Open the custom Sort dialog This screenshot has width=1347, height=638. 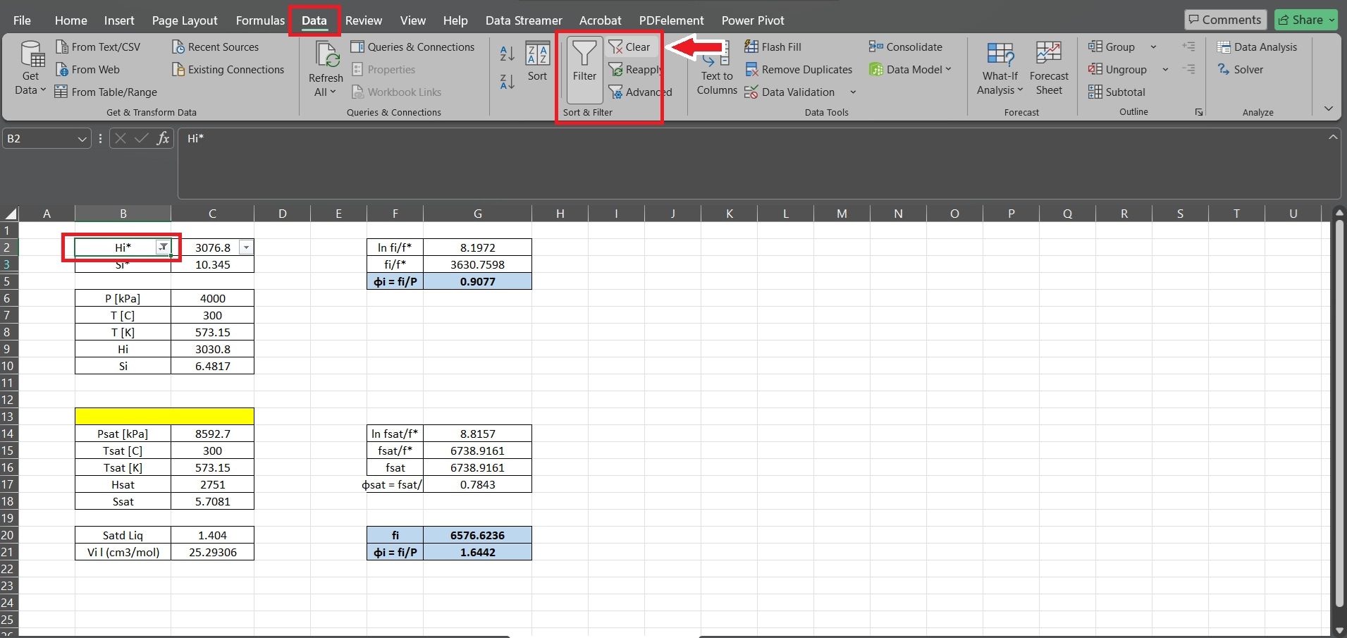pos(537,63)
